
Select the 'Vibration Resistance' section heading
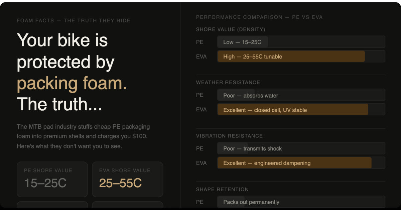229,136
